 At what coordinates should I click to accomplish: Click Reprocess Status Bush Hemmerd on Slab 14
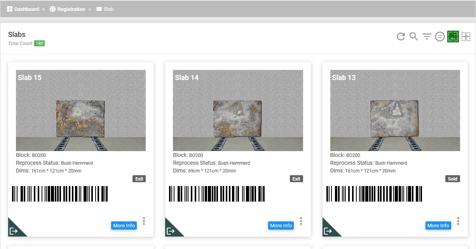point(211,163)
